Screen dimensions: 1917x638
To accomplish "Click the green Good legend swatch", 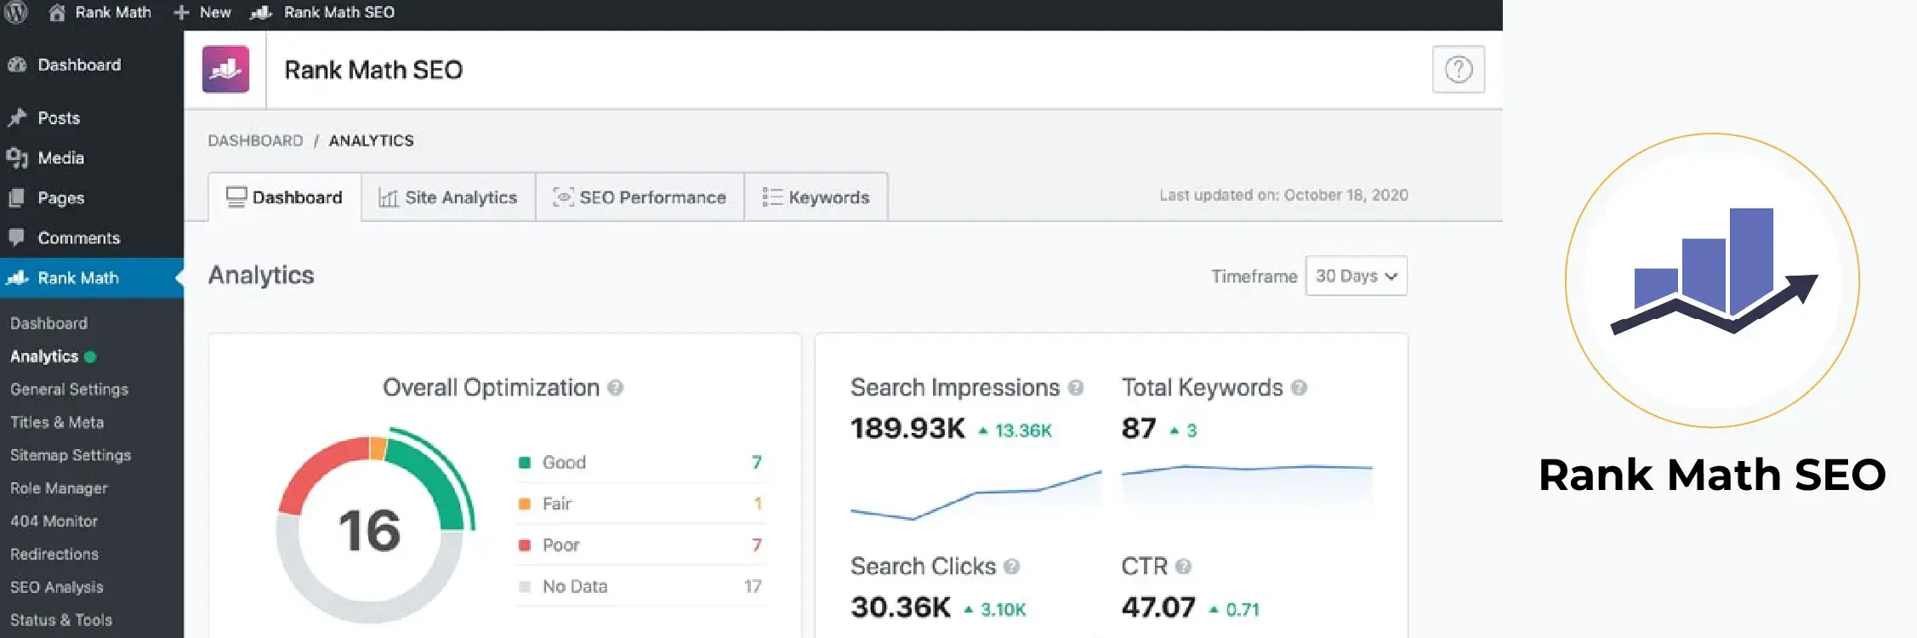I will click(x=525, y=463).
